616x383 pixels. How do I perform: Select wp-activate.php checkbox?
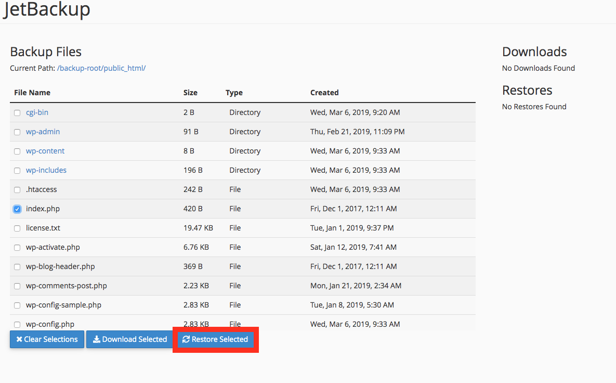pyautogui.click(x=17, y=248)
